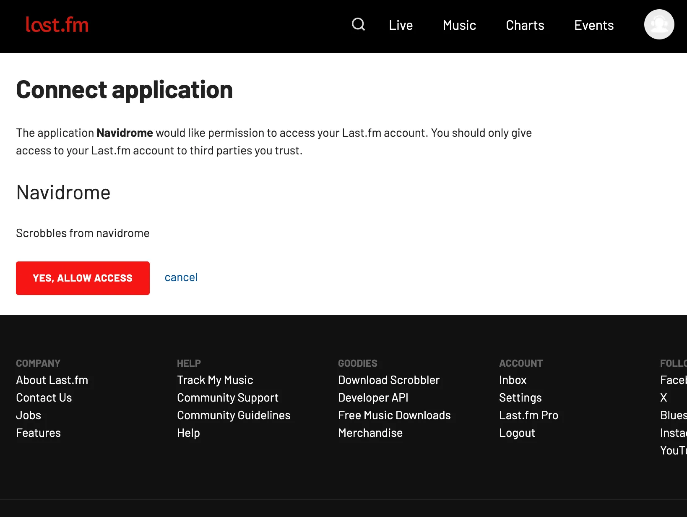
Task: Go to Live in the navigation
Action: point(401,25)
